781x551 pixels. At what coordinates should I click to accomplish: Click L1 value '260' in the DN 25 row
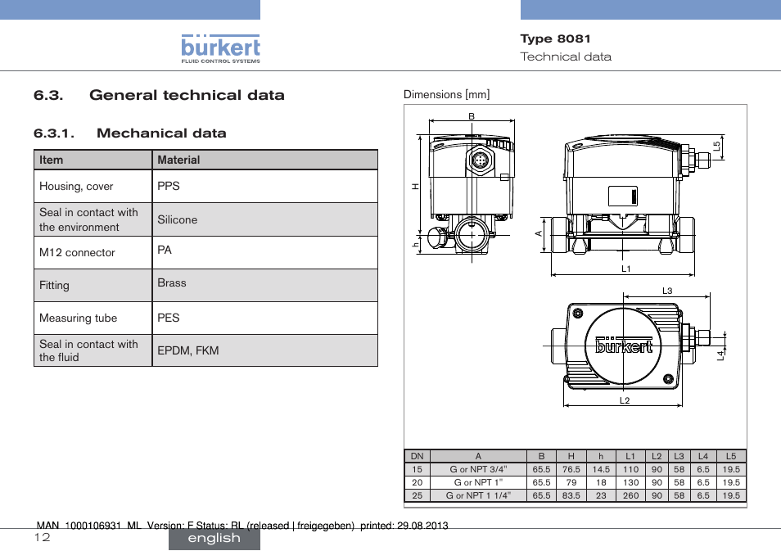coord(630,495)
